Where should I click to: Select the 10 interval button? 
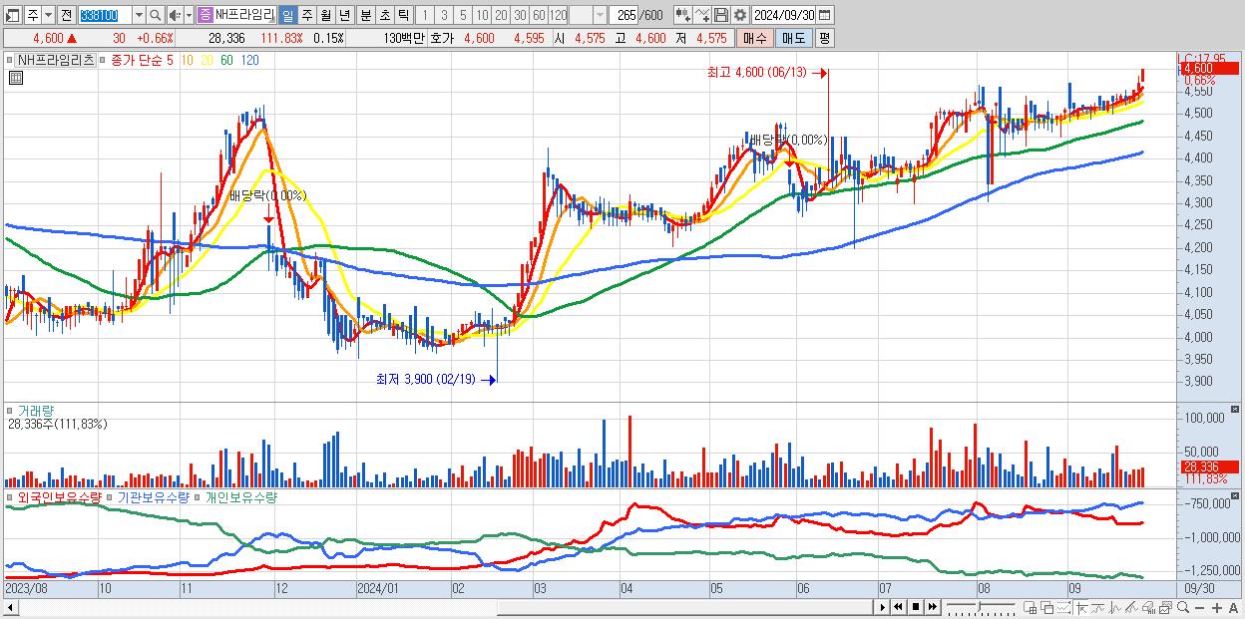point(482,15)
